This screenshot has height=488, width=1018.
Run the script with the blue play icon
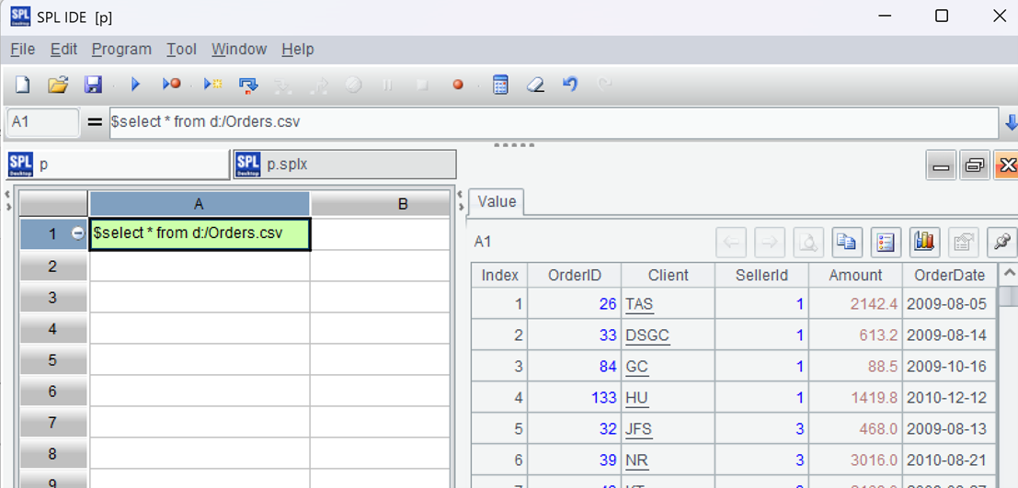tap(135, 85)
